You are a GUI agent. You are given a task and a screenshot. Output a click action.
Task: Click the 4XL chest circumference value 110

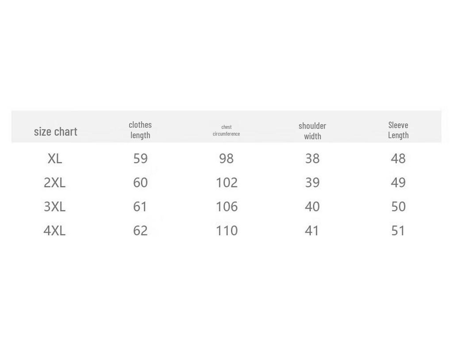tap(226, 230)
